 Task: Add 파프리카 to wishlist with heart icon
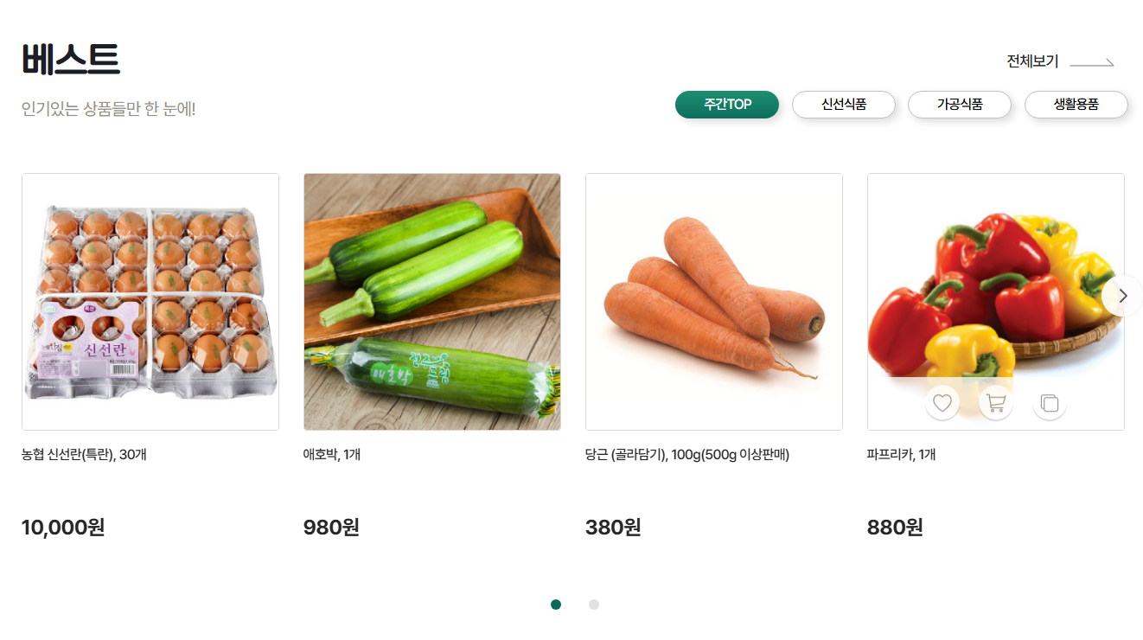pyautogui.click(x=942, y=403)
